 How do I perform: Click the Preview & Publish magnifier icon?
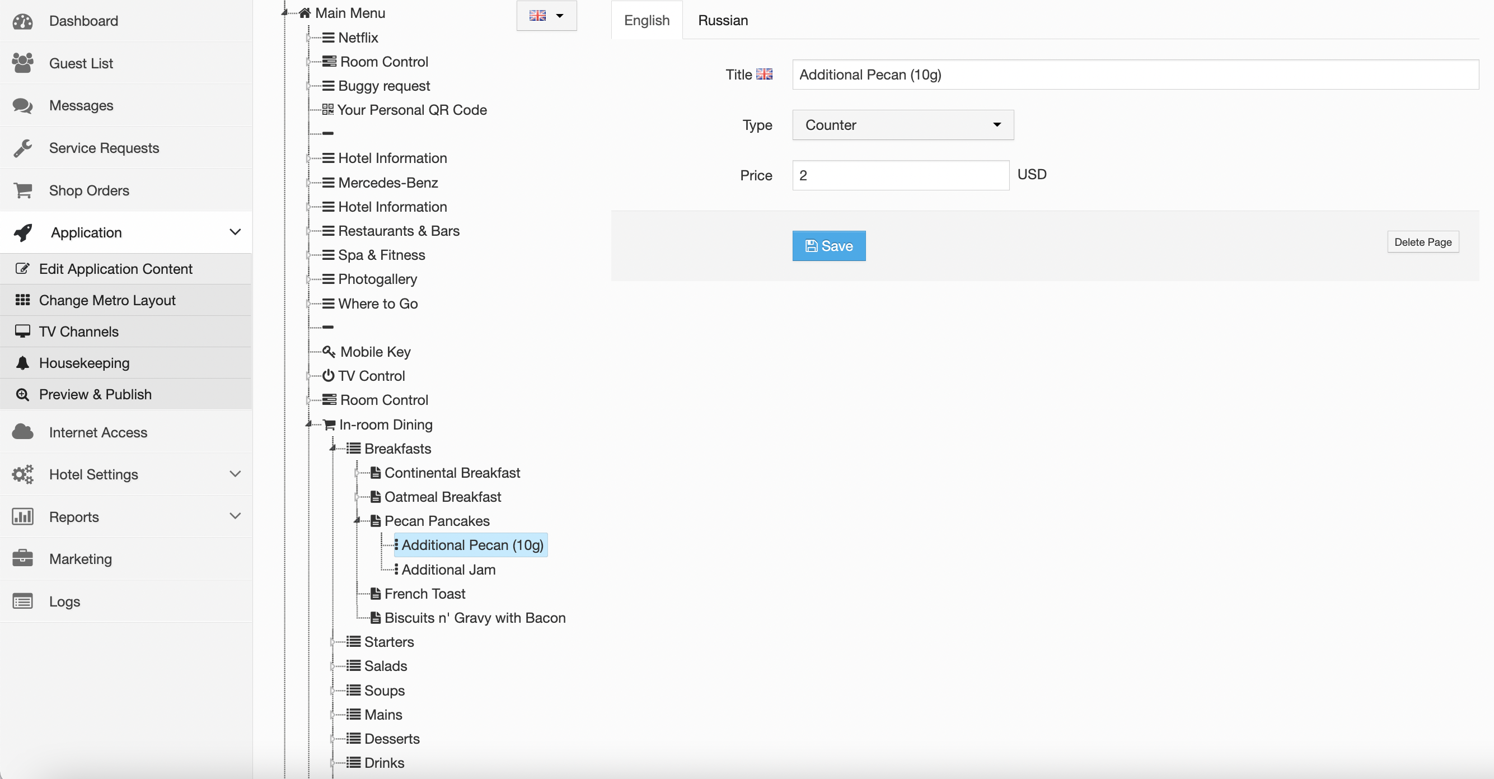22,394
